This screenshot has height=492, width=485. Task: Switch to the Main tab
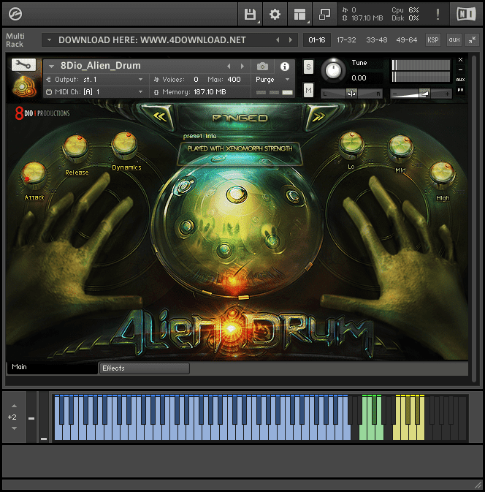click(x=53, y=368)
